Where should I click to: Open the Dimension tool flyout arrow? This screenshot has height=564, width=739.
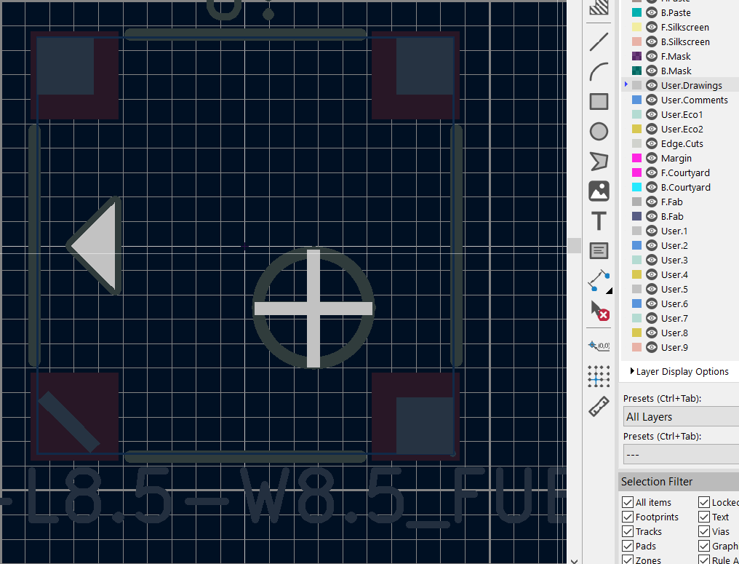[x=609, y=291]
